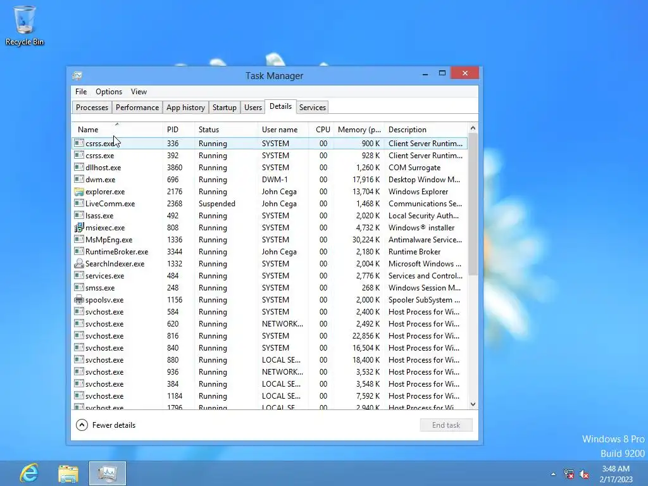The width and height of the screenshot is (648, 486).
Task: Sort by User name column header
Action: [283, 129]
